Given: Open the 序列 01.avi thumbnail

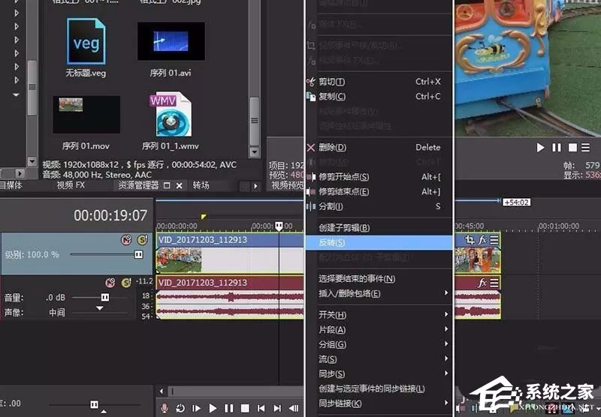Looking at the screenshot, I should [x=171, y=41].
